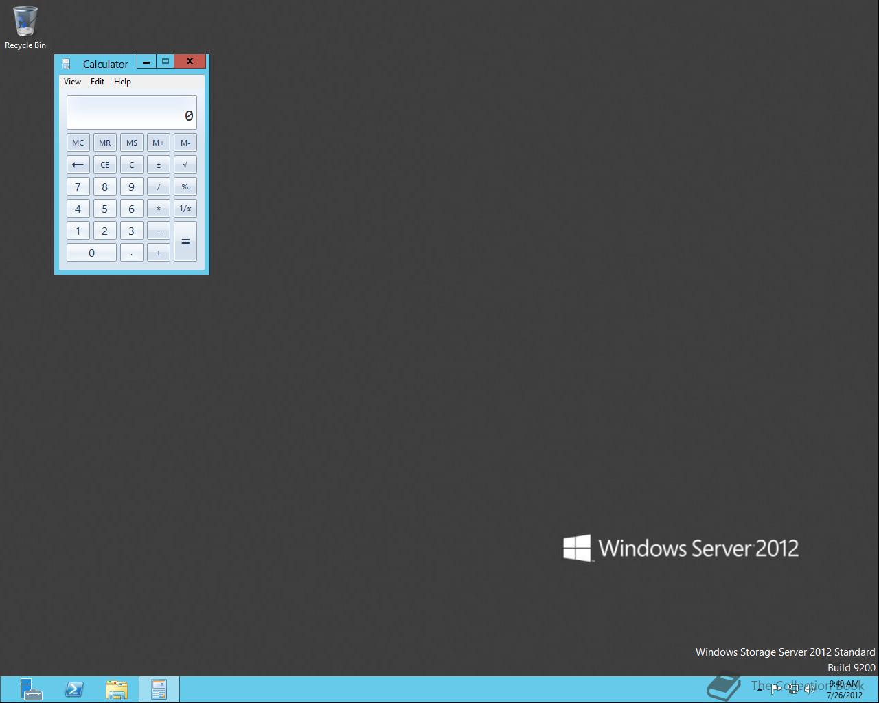Click the reciprocal 1/x button
This screenshot has width=879, height=703.
pyautogui.click(x=185, y=209)
